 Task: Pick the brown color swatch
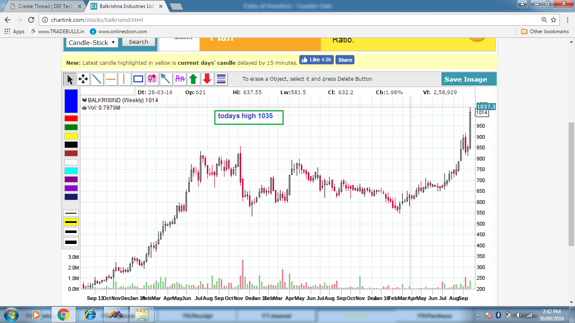click(71, 153)
